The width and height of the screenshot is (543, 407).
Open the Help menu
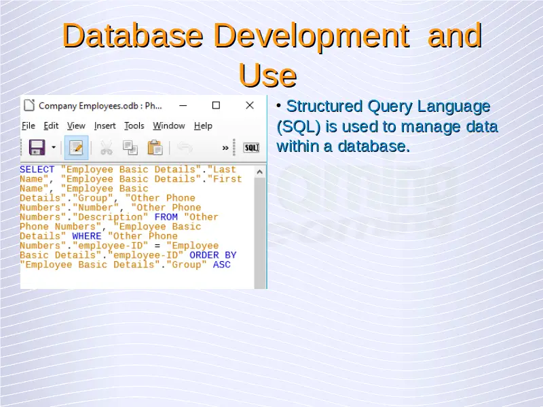point(203,125)
